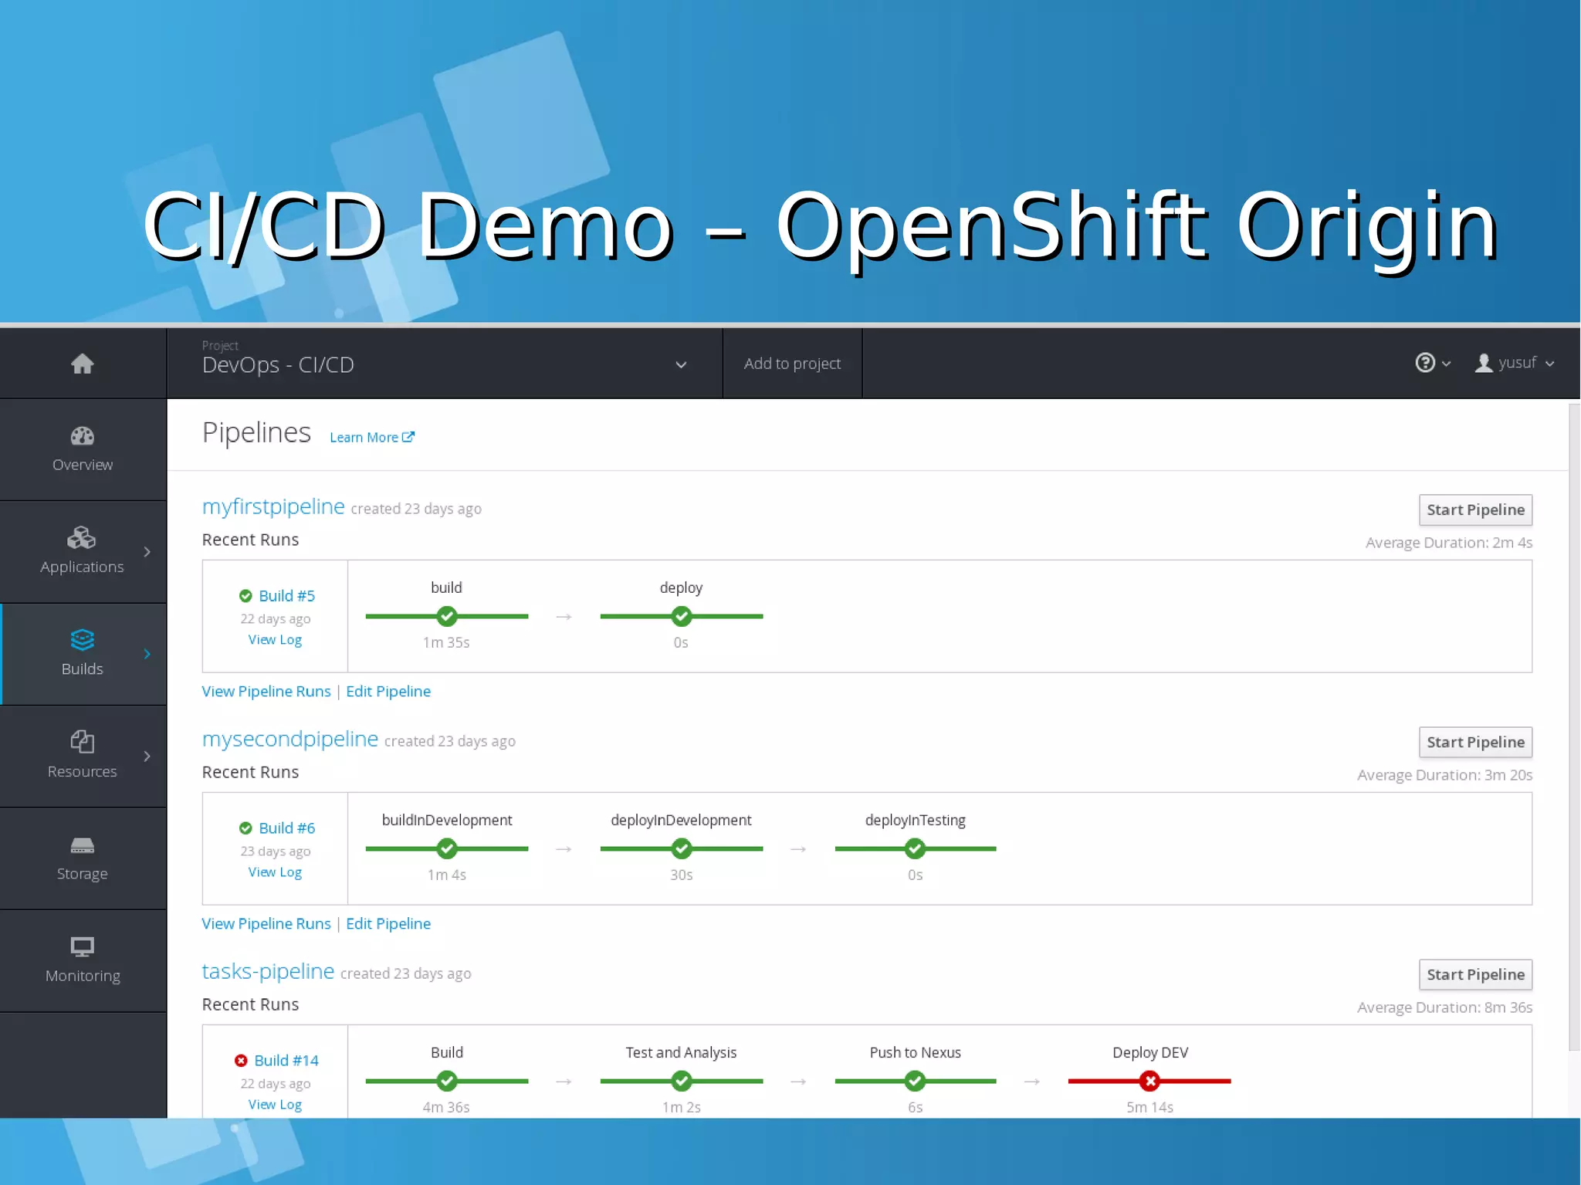Click the Build #6 success status icon

pyautogui.click(x=245, y=828)
